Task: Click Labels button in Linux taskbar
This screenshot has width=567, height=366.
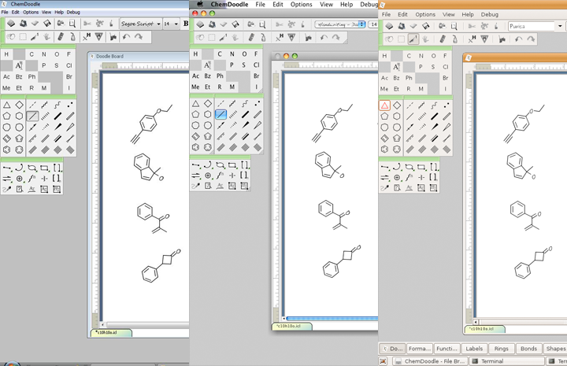Action: [x=474, y=349]
